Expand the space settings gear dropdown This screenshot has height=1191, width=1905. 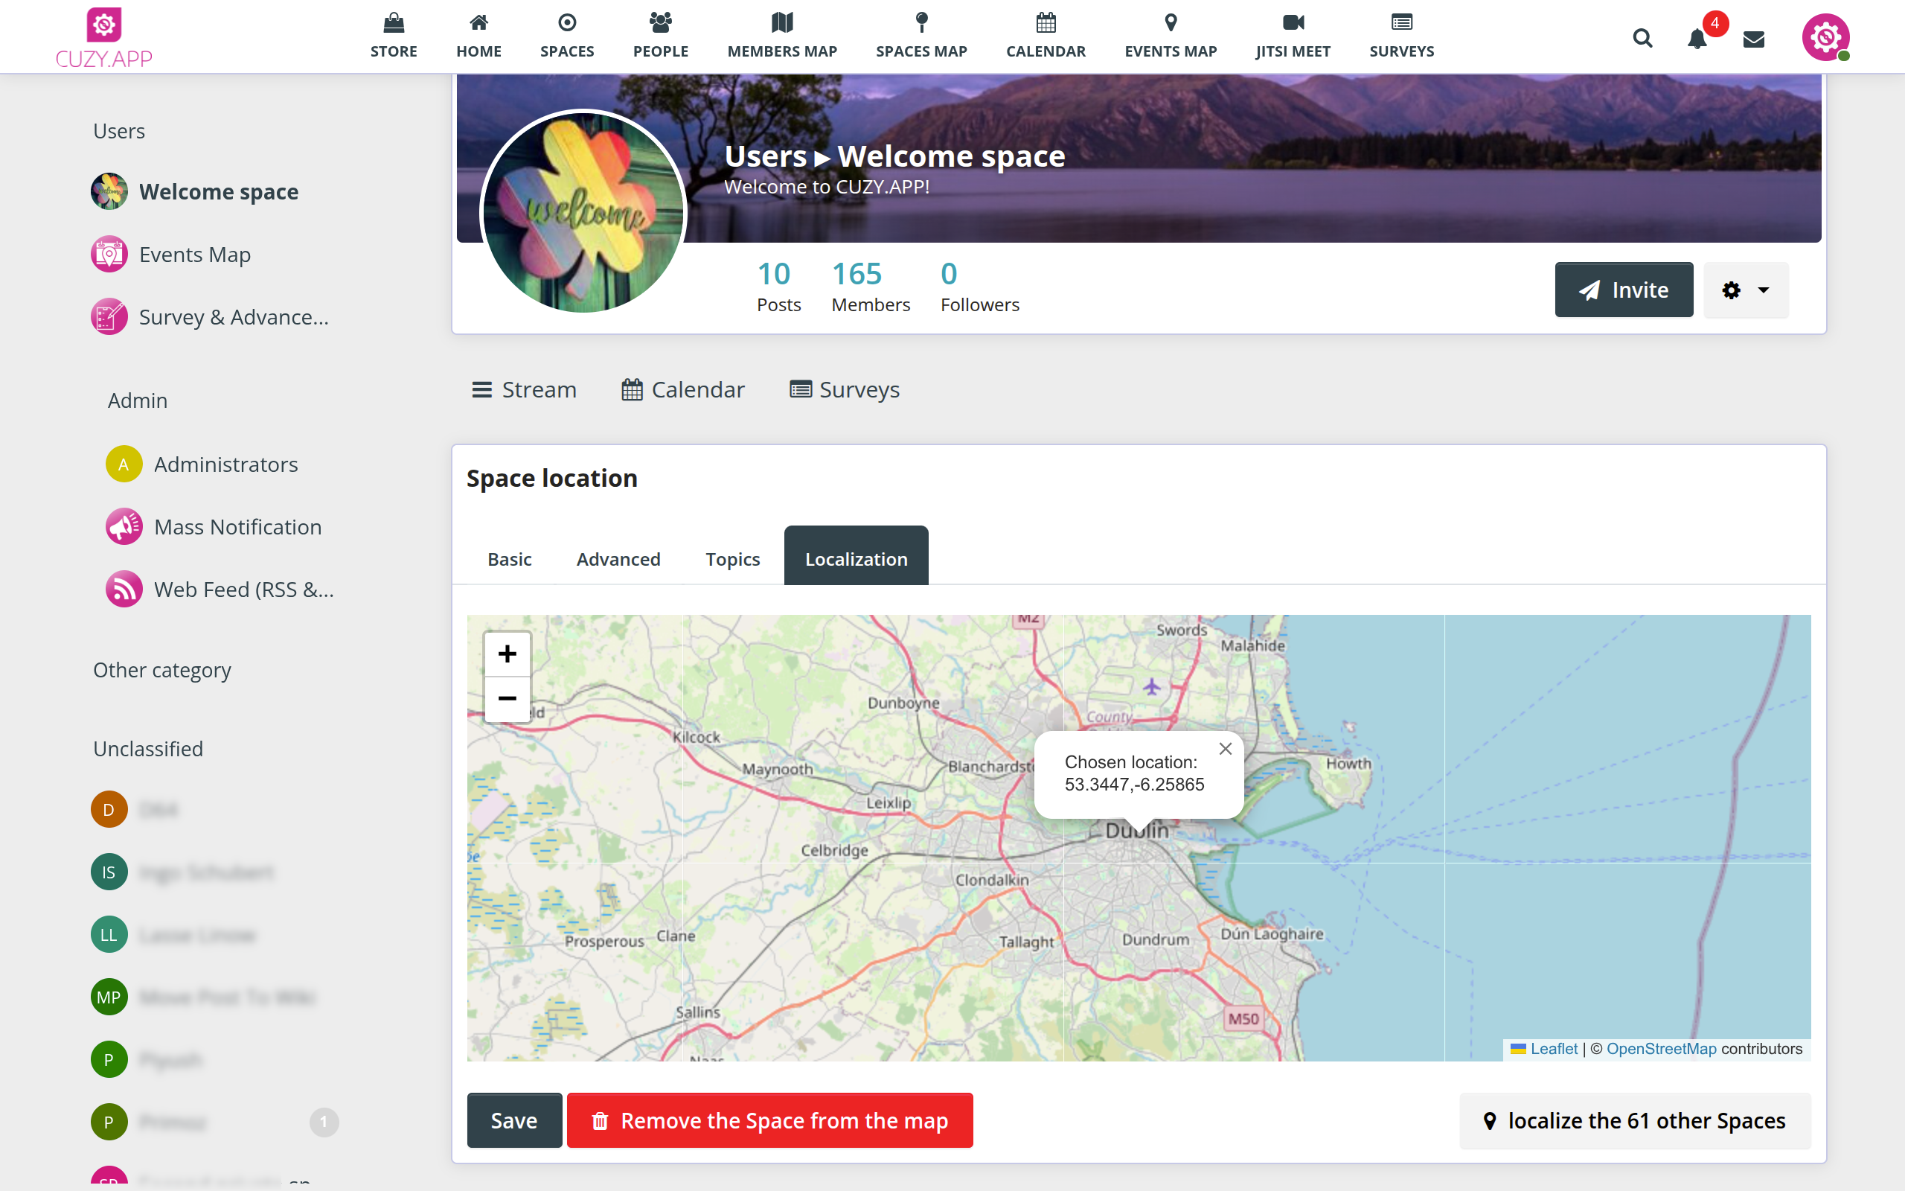(1745, 290)
